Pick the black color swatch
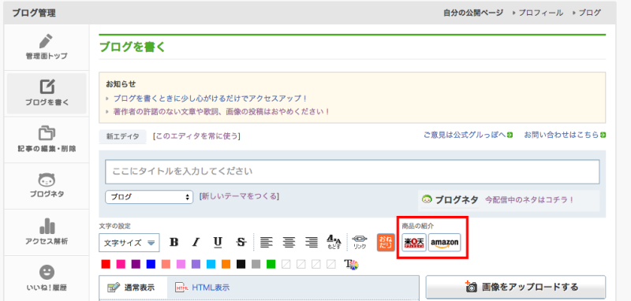 (241, 264)
